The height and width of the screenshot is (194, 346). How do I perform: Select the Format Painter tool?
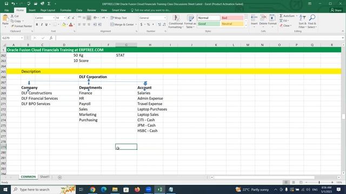(x=22, y=26)
